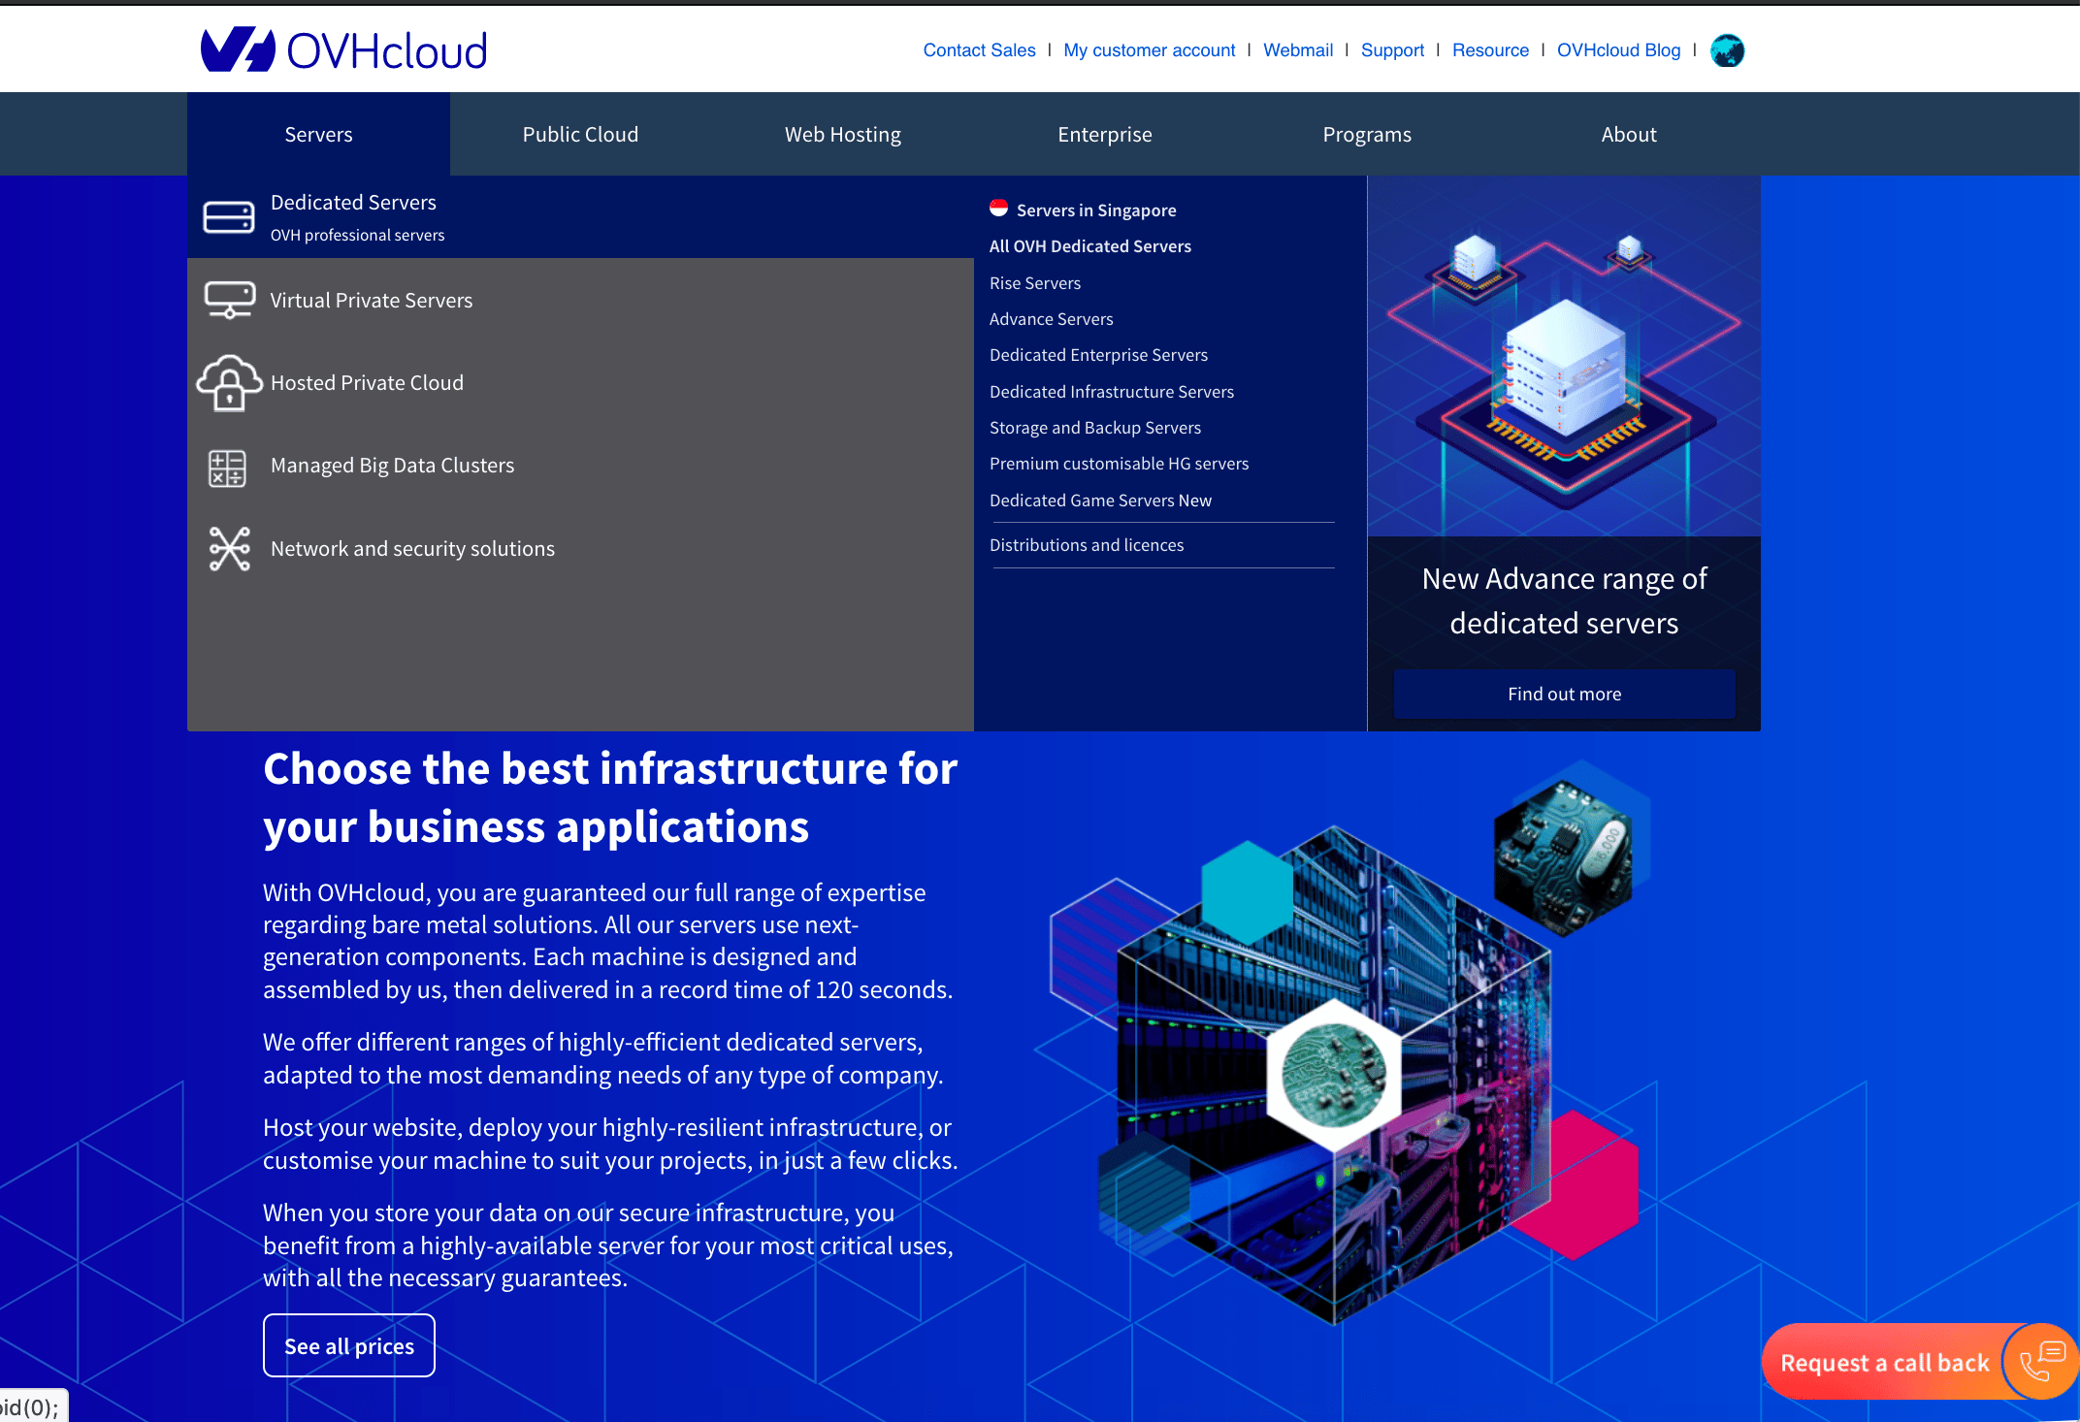Follow the All OVH Dedicated Servers link
This screenshot has width=2080, height=1422.
pyautogui.click(x=1090, y=245)
